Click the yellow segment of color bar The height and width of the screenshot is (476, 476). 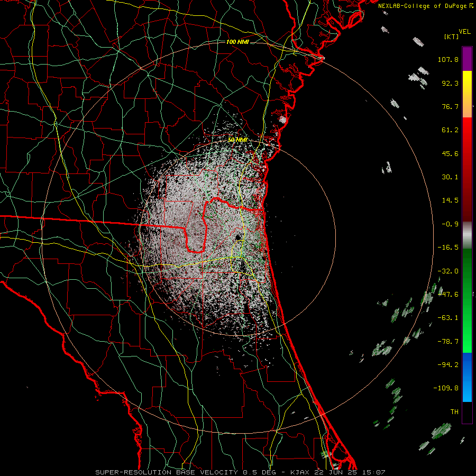point(467,94)
